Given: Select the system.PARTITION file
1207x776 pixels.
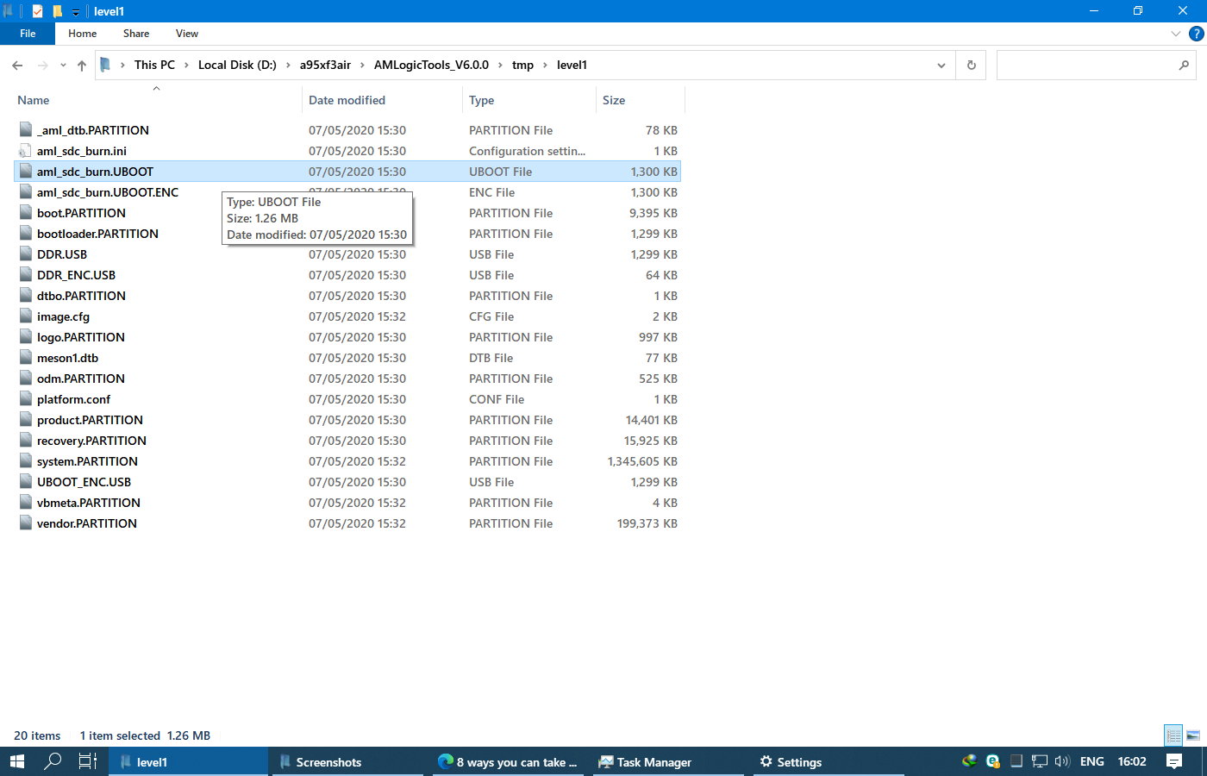Looking at the screenshot, I should (87, 461).
